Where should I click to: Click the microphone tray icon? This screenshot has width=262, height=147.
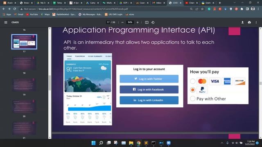[x=228, y=143]
